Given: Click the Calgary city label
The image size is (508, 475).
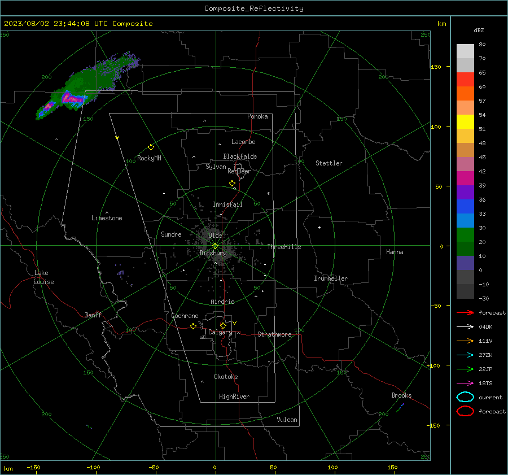Looking at the screenshot, I should tap(220, 332).
